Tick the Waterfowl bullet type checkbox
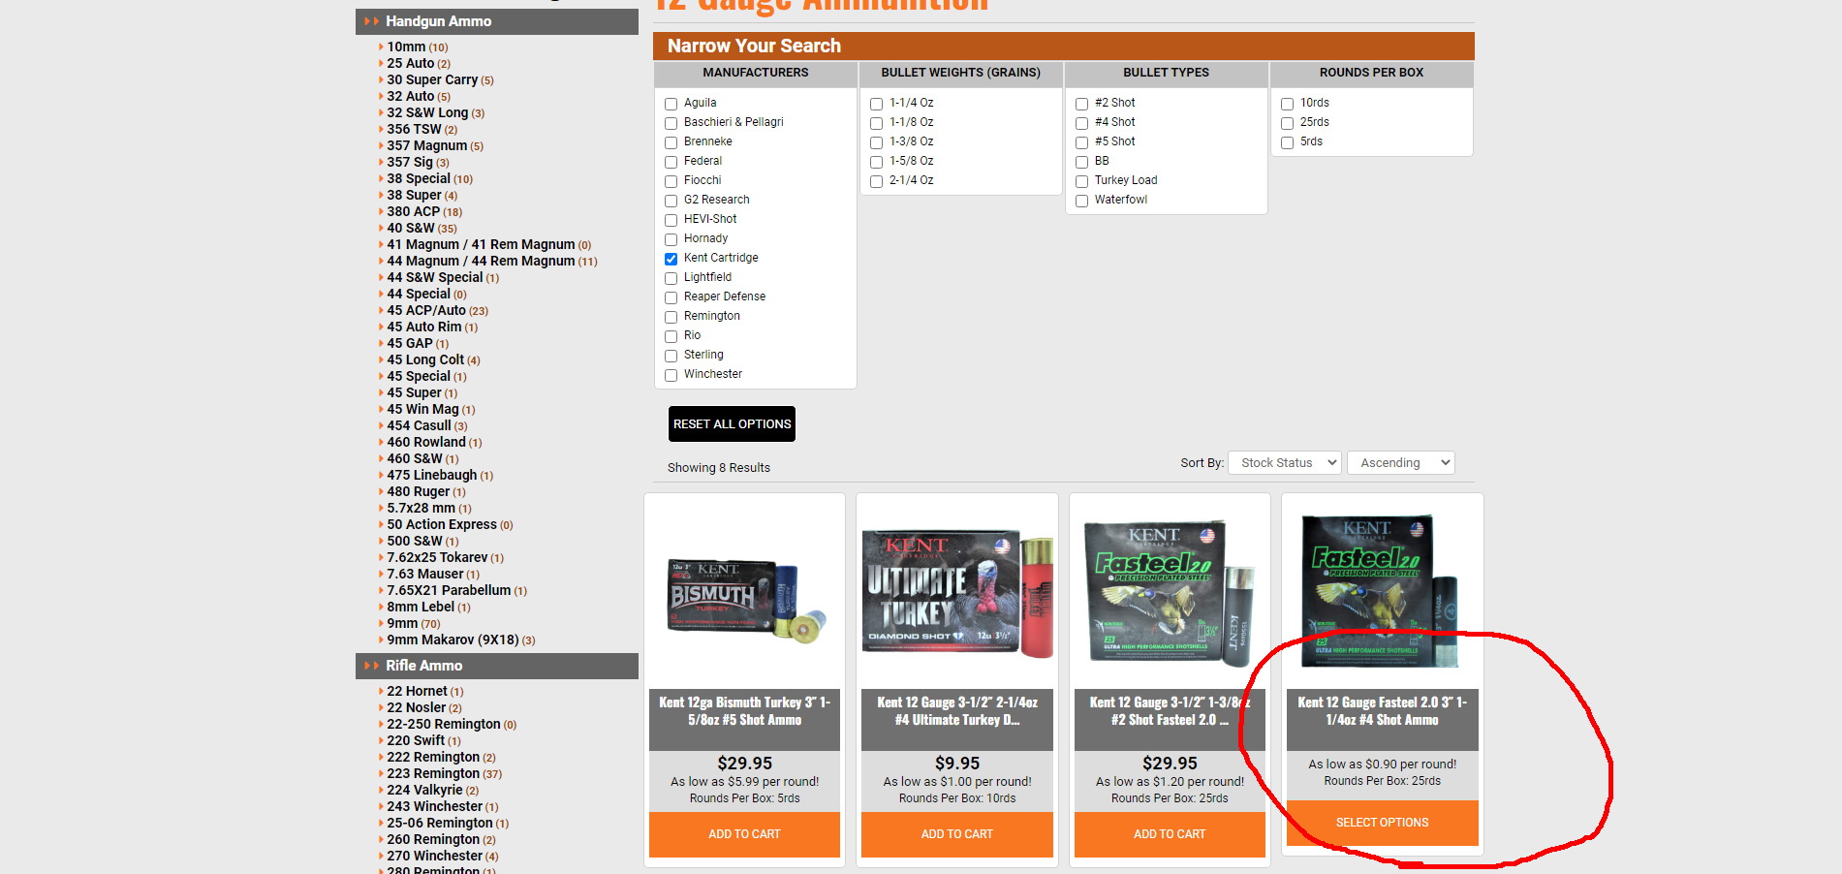Screen dimensions: 1842x874 point(1081,201)
